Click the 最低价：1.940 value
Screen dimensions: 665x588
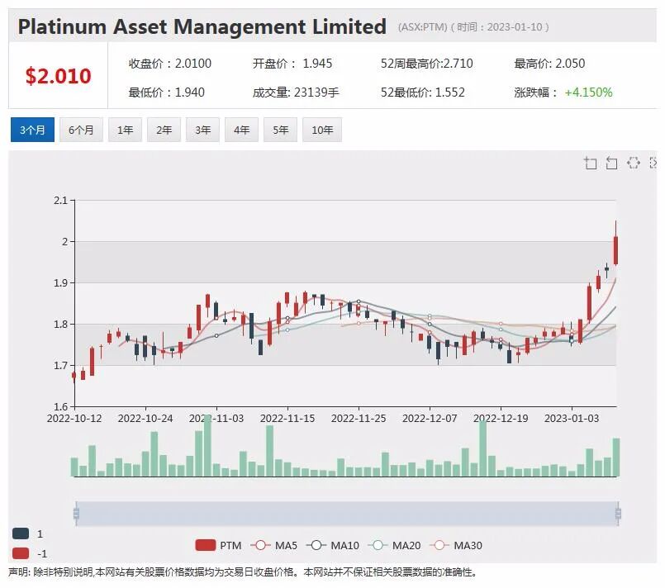pos(167,92)
